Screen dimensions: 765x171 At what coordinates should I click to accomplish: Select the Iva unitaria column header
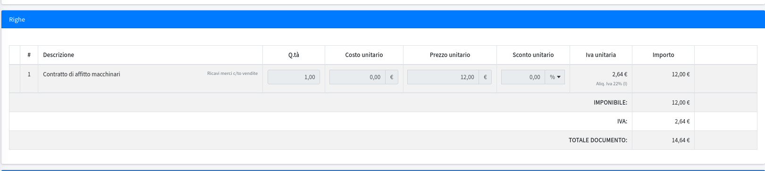click(601, 55)
